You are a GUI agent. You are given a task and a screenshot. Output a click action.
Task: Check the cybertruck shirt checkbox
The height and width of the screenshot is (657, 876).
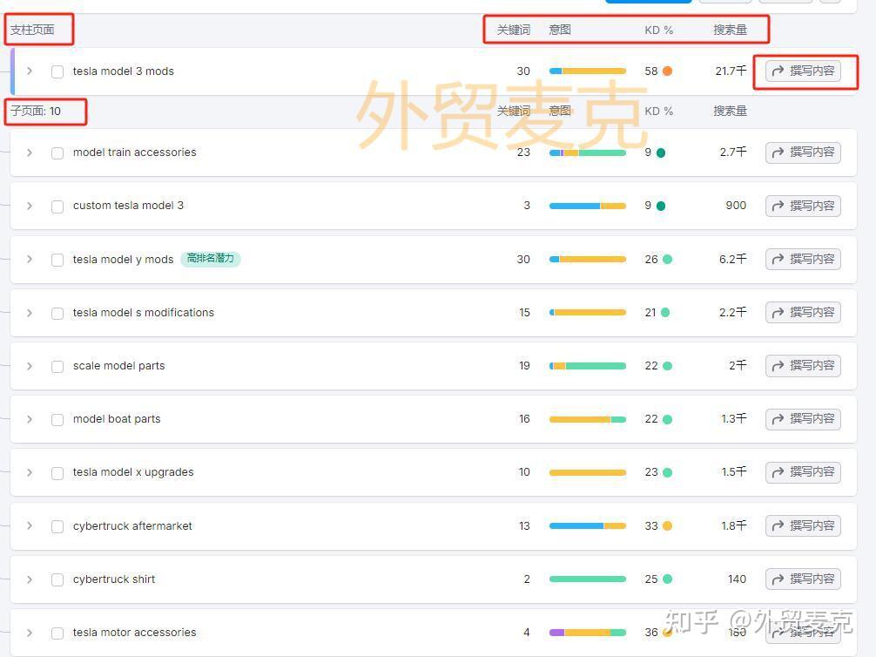57,579
